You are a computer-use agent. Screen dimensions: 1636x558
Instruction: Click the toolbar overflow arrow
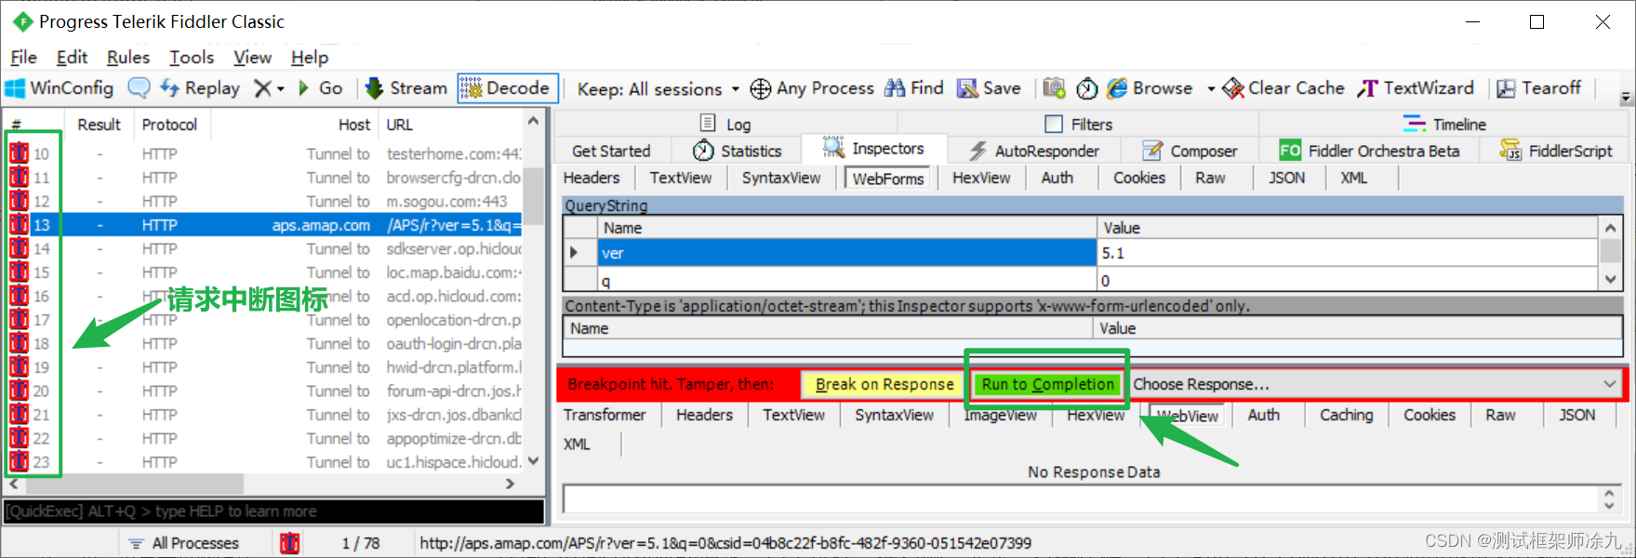pyautogui.click(x=1626, y=97)
